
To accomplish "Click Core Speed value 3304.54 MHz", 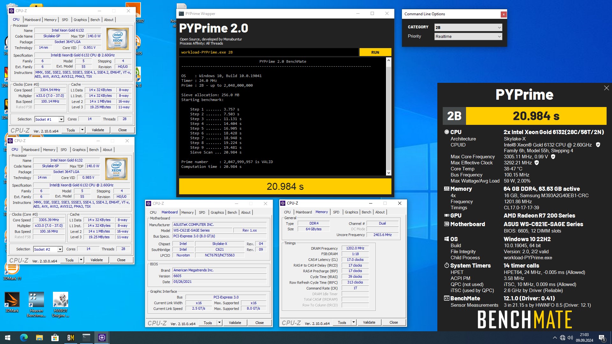I will [50, 90].
